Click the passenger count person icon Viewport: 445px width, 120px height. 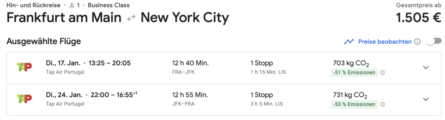point(72,5)
